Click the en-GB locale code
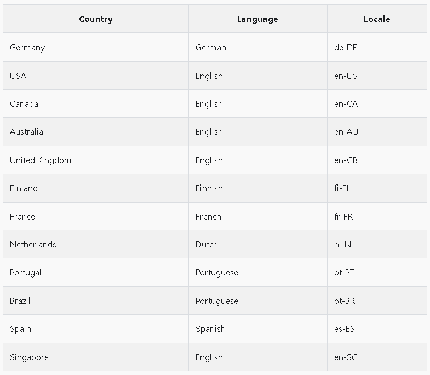The height and width of the screenshot is (375, 430). (346, 160)
